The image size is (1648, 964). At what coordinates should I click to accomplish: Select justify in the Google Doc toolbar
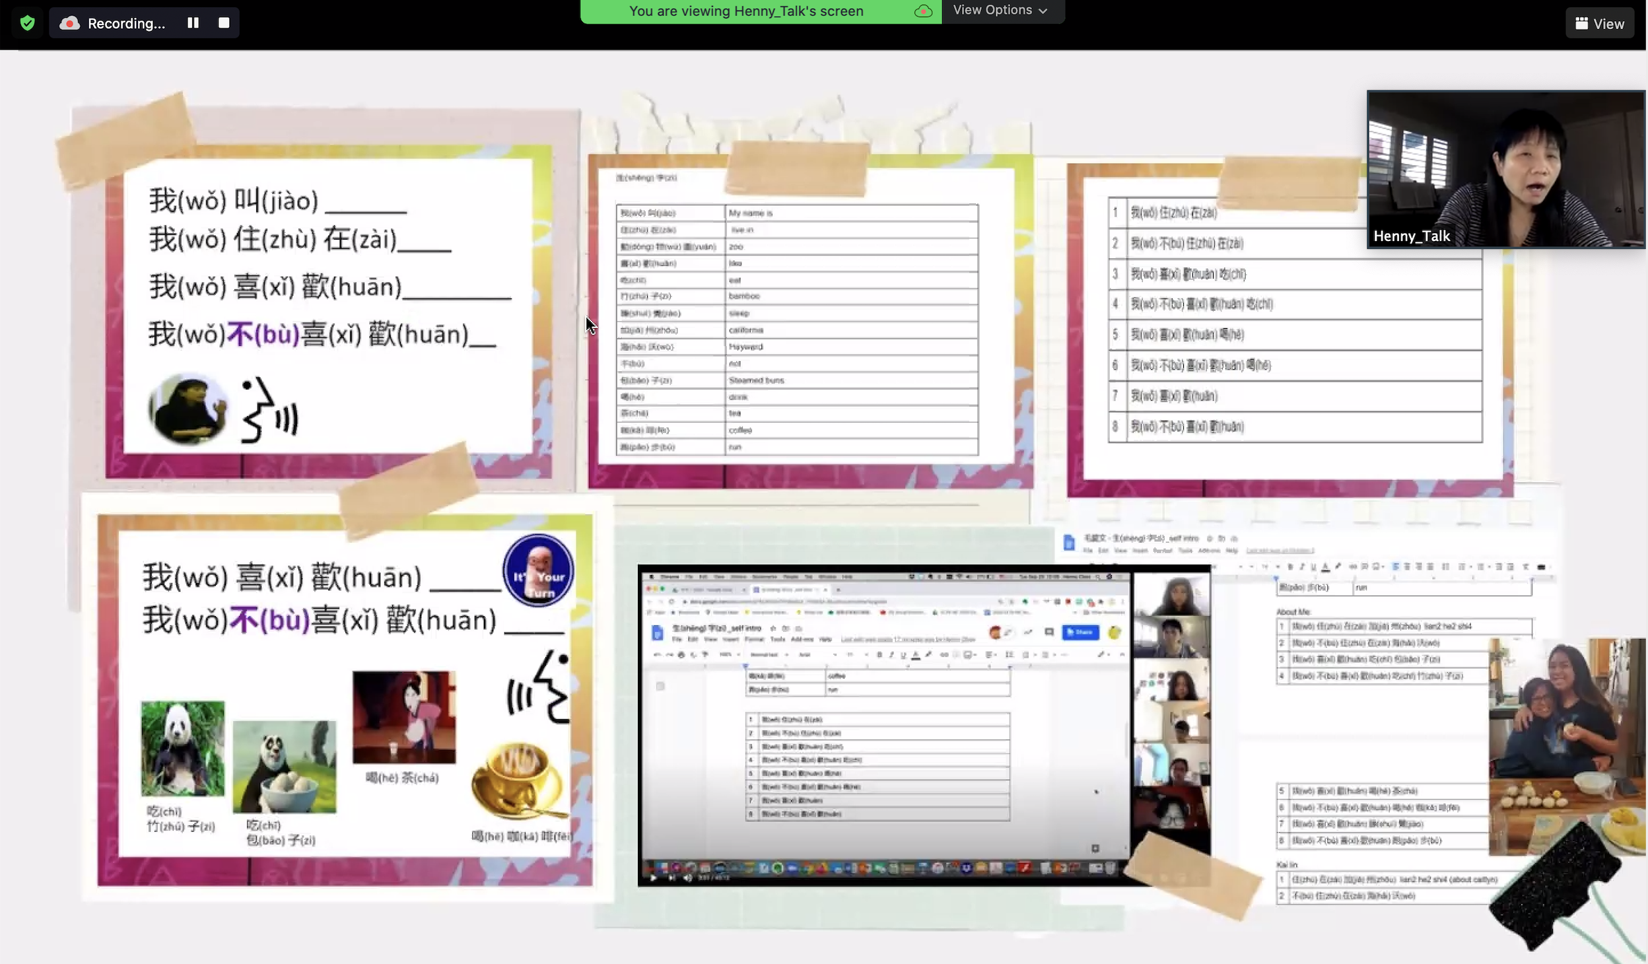1430,567
